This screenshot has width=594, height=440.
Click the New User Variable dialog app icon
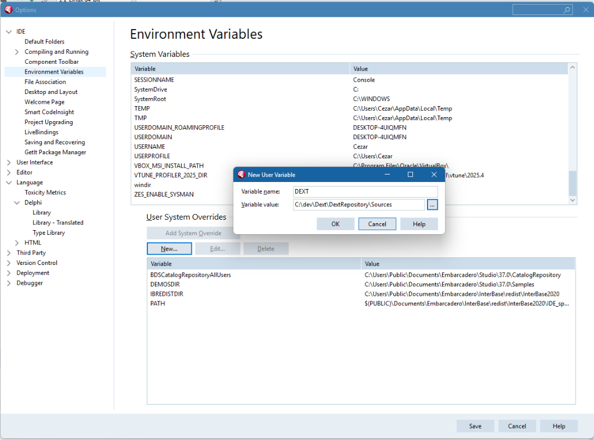click(241, 174)
